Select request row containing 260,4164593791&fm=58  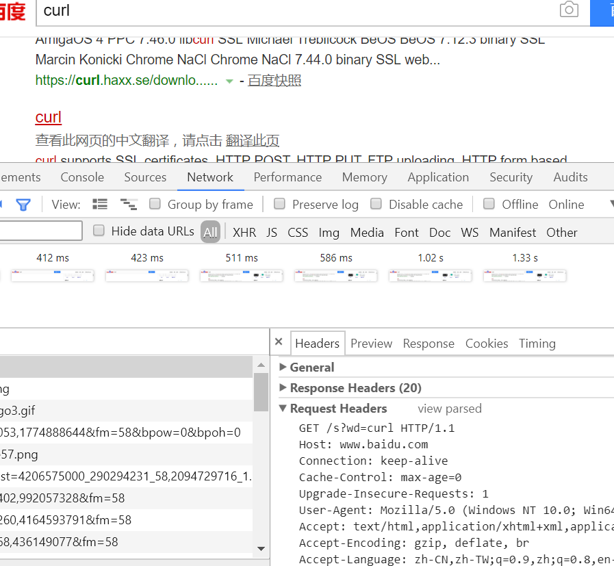pyautogui.click(x=126, y=520)
